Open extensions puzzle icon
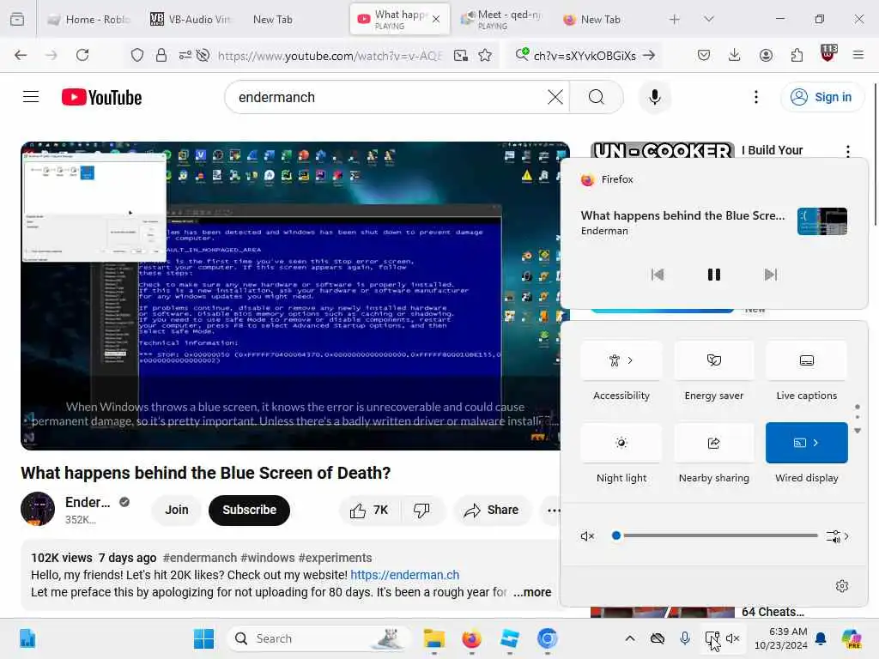The image size is (879, 659). pyautogui.click(x=797, y=55)
